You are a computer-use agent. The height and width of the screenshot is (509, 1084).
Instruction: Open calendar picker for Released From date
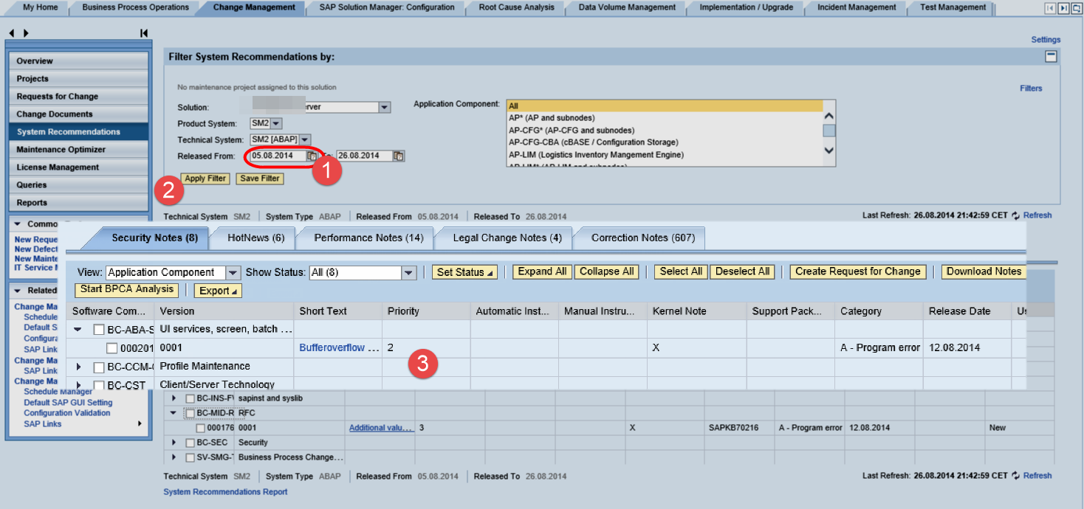pyautogui.click(x=312, y=156)
